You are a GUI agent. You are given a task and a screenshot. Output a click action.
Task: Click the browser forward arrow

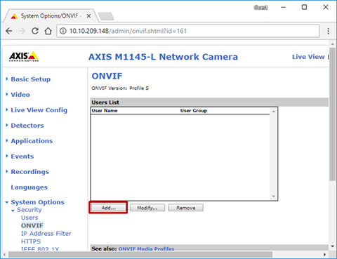tap(22, 31)
